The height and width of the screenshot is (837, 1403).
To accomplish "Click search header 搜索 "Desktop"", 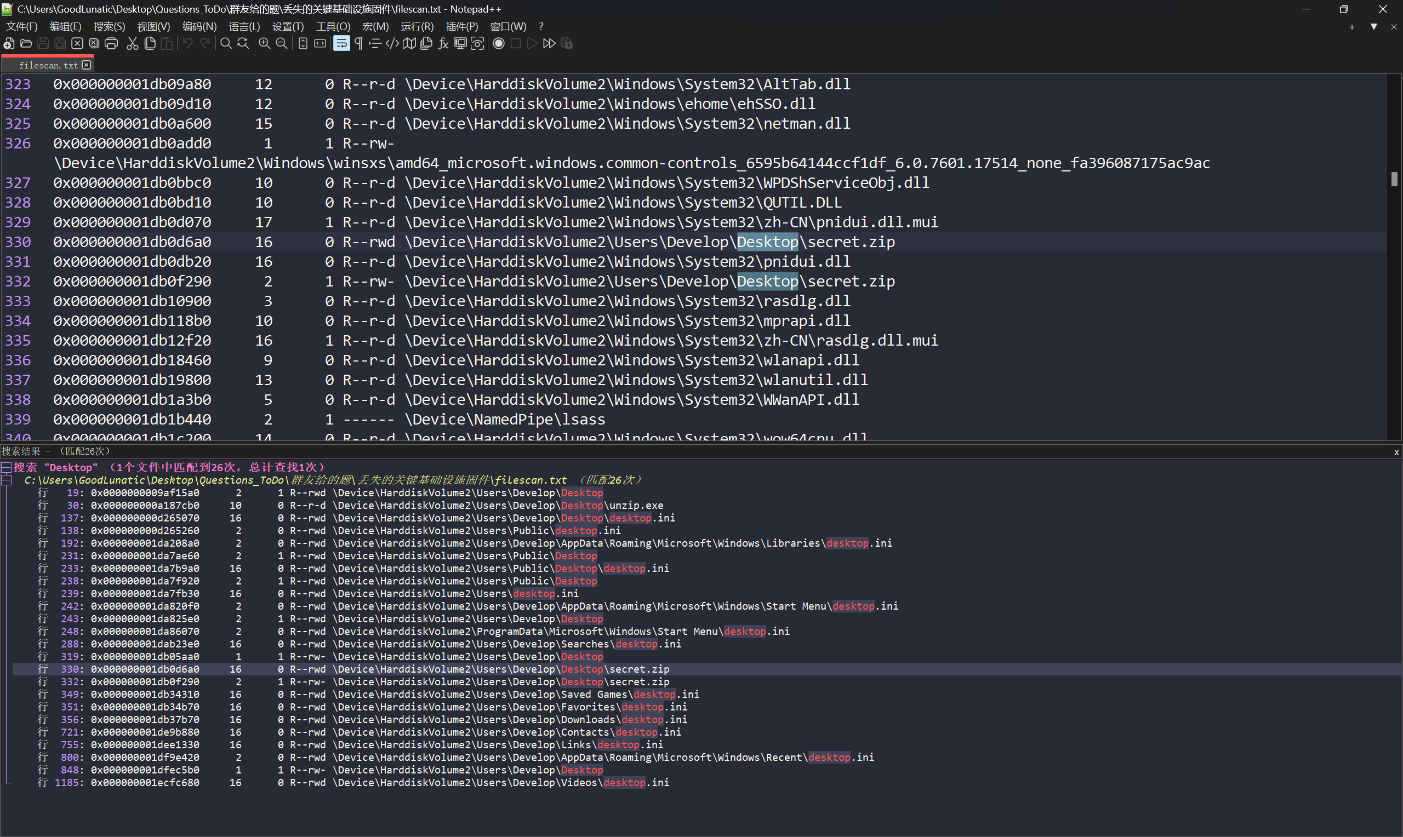I will pyautogui.click(x=56, y=467).
